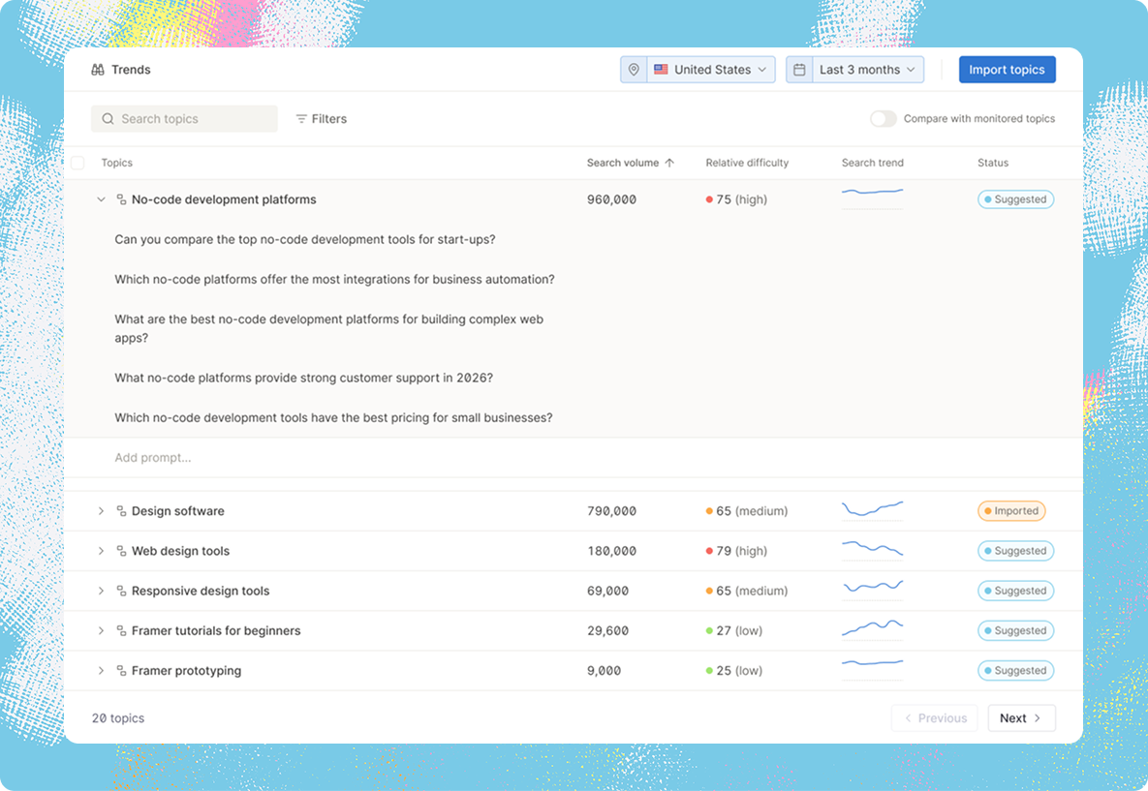Screen dimensions: 1148x791
Task: Expand the Responsive design tools row
Action: [x=101, y=592]
